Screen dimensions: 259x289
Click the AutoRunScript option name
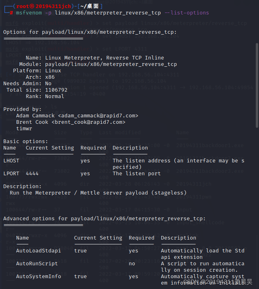pyautogui.click(x=37, y=264)
